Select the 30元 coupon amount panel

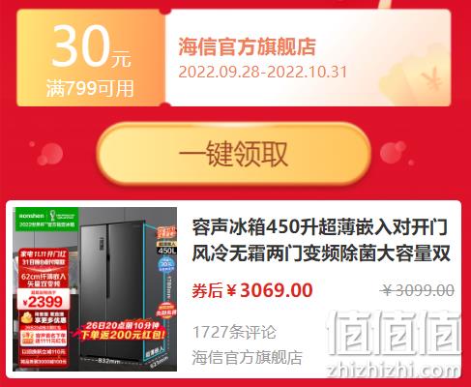click(91, 58)
